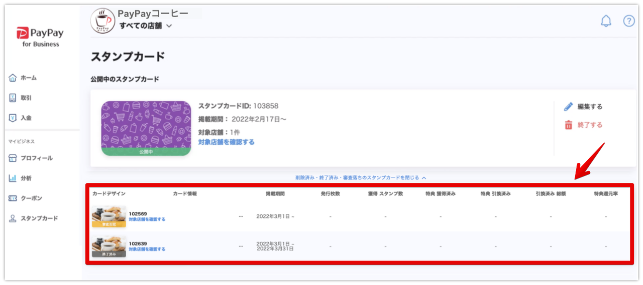The image size is (643, 285).
Task: Click card ID 102639 text
Action: (x=138, y=243)
